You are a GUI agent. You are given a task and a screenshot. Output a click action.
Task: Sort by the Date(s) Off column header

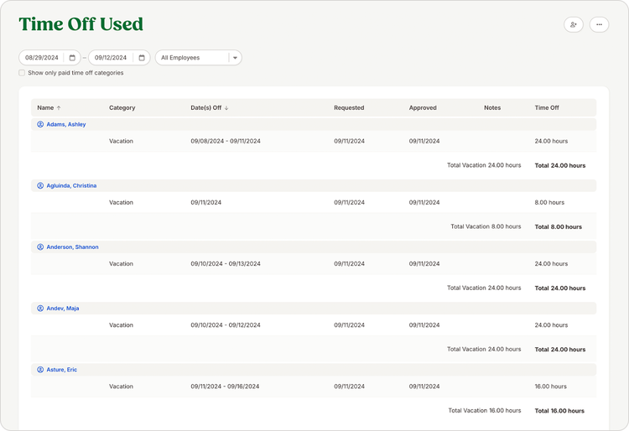pos(205,108)
